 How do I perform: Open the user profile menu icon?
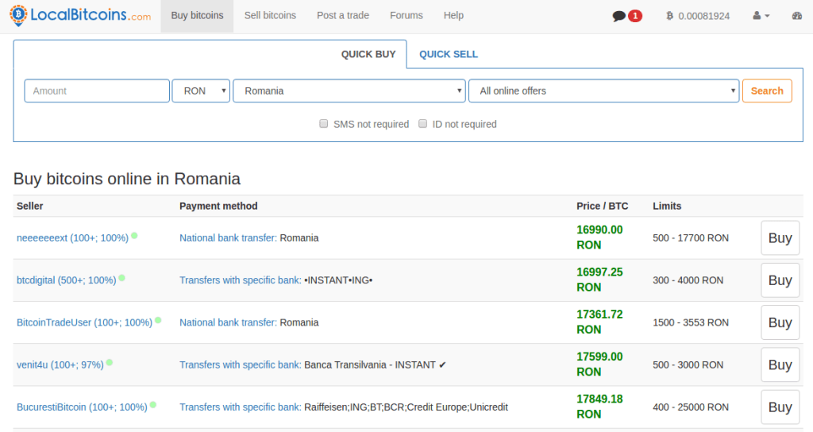click(x=761, y=16)
